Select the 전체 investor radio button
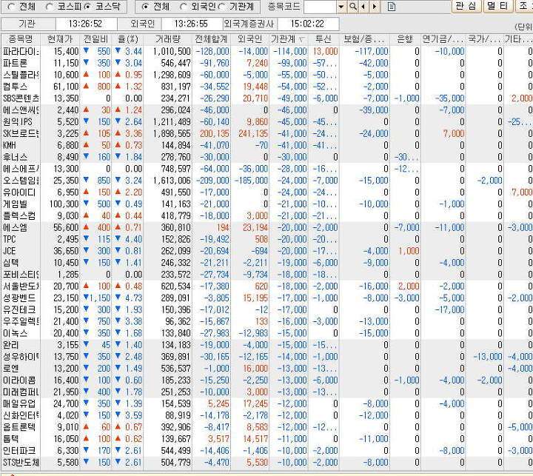This screenshot has width=533, height=476. [145, 7]
